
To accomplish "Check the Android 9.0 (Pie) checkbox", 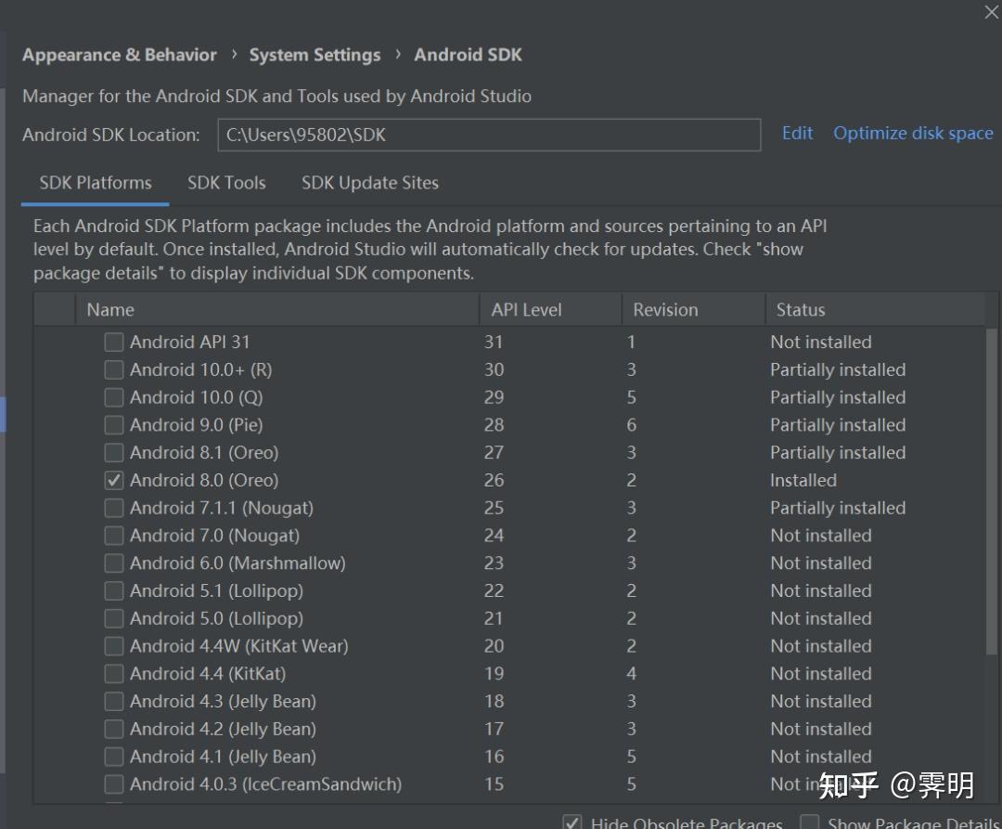I will tap(114, 425).
